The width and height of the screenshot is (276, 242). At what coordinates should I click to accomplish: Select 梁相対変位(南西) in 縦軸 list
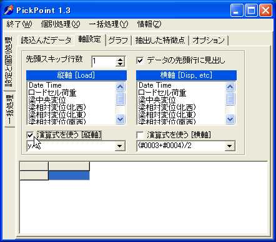point(57,121)
